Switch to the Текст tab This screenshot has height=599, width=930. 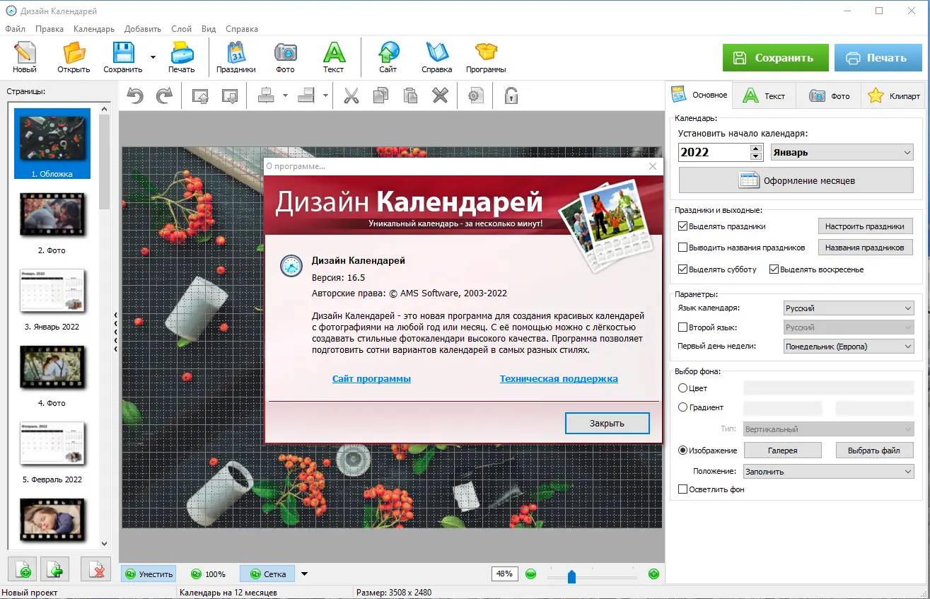[x=764, y=95]
